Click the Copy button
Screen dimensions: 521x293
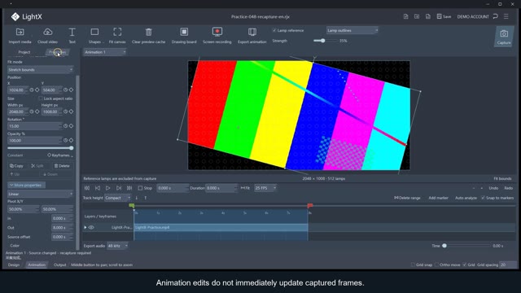click(16, 166)
